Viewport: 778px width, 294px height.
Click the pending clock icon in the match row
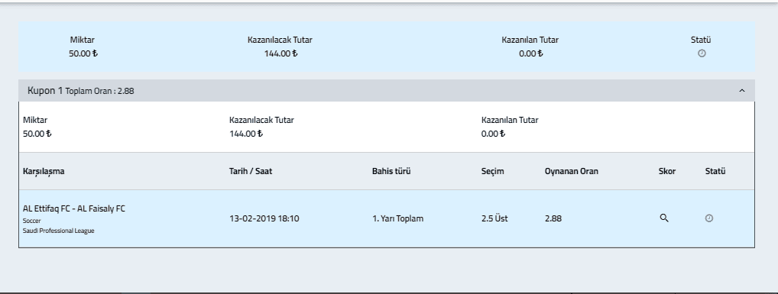click(709, 218)
